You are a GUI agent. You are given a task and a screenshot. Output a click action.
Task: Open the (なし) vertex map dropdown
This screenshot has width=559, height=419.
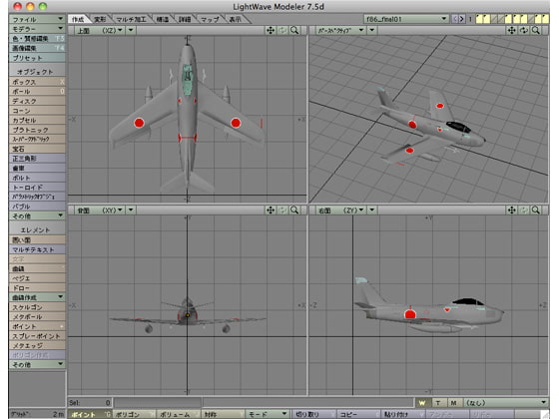tap(505, 403)
